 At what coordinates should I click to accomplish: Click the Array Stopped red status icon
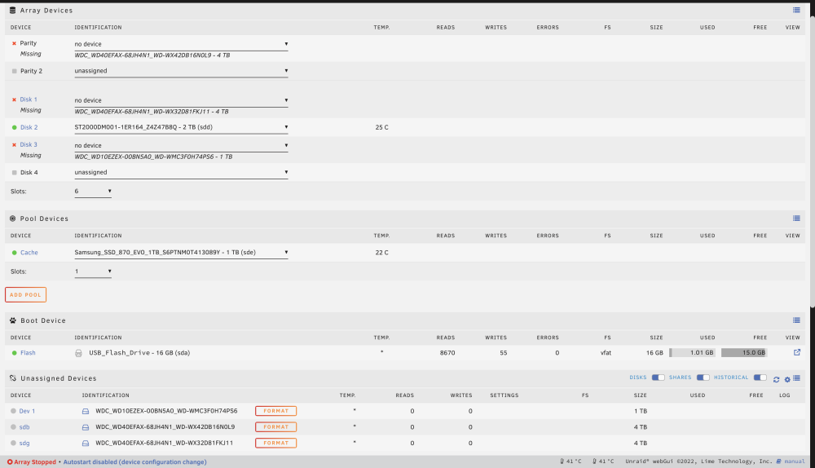(x=9, y=461)
